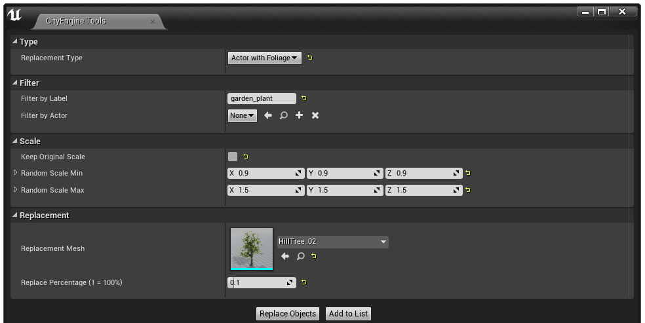Image resolution: width=645 pixels, height=323 pixels.
Task: Click Random Scale Min Z field
Action: click(423, 174)
